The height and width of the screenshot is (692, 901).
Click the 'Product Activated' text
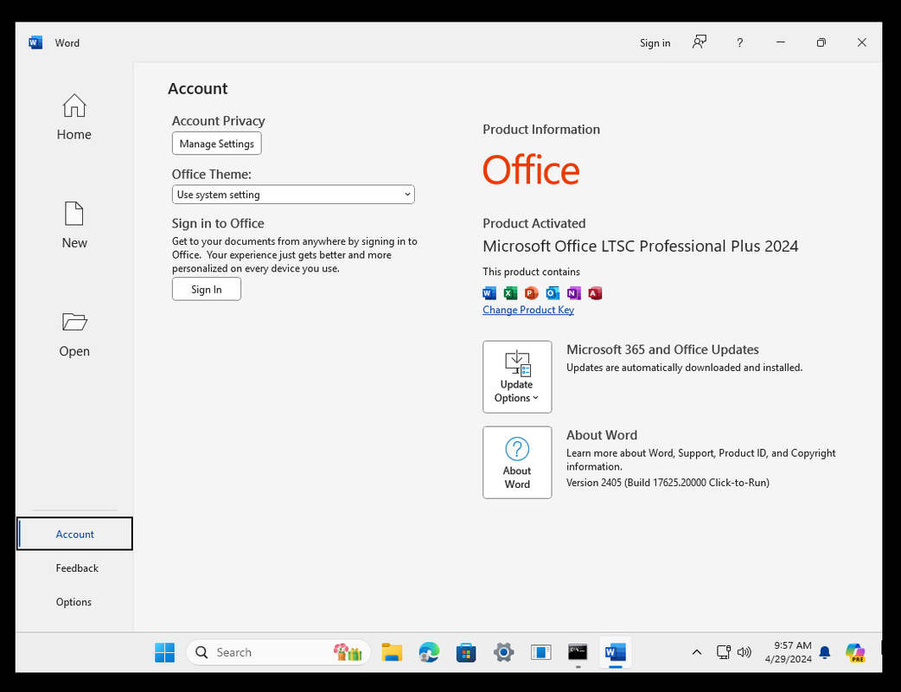tap(534, 223)
